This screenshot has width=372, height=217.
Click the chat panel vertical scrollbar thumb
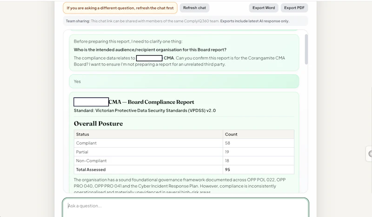tap(306, 49)
